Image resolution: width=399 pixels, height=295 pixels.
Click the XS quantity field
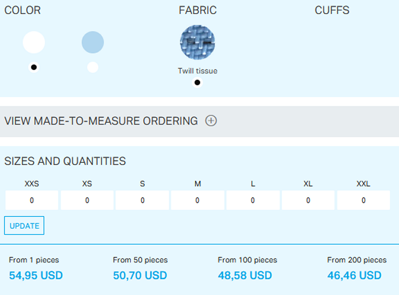[x=87, y=200]
